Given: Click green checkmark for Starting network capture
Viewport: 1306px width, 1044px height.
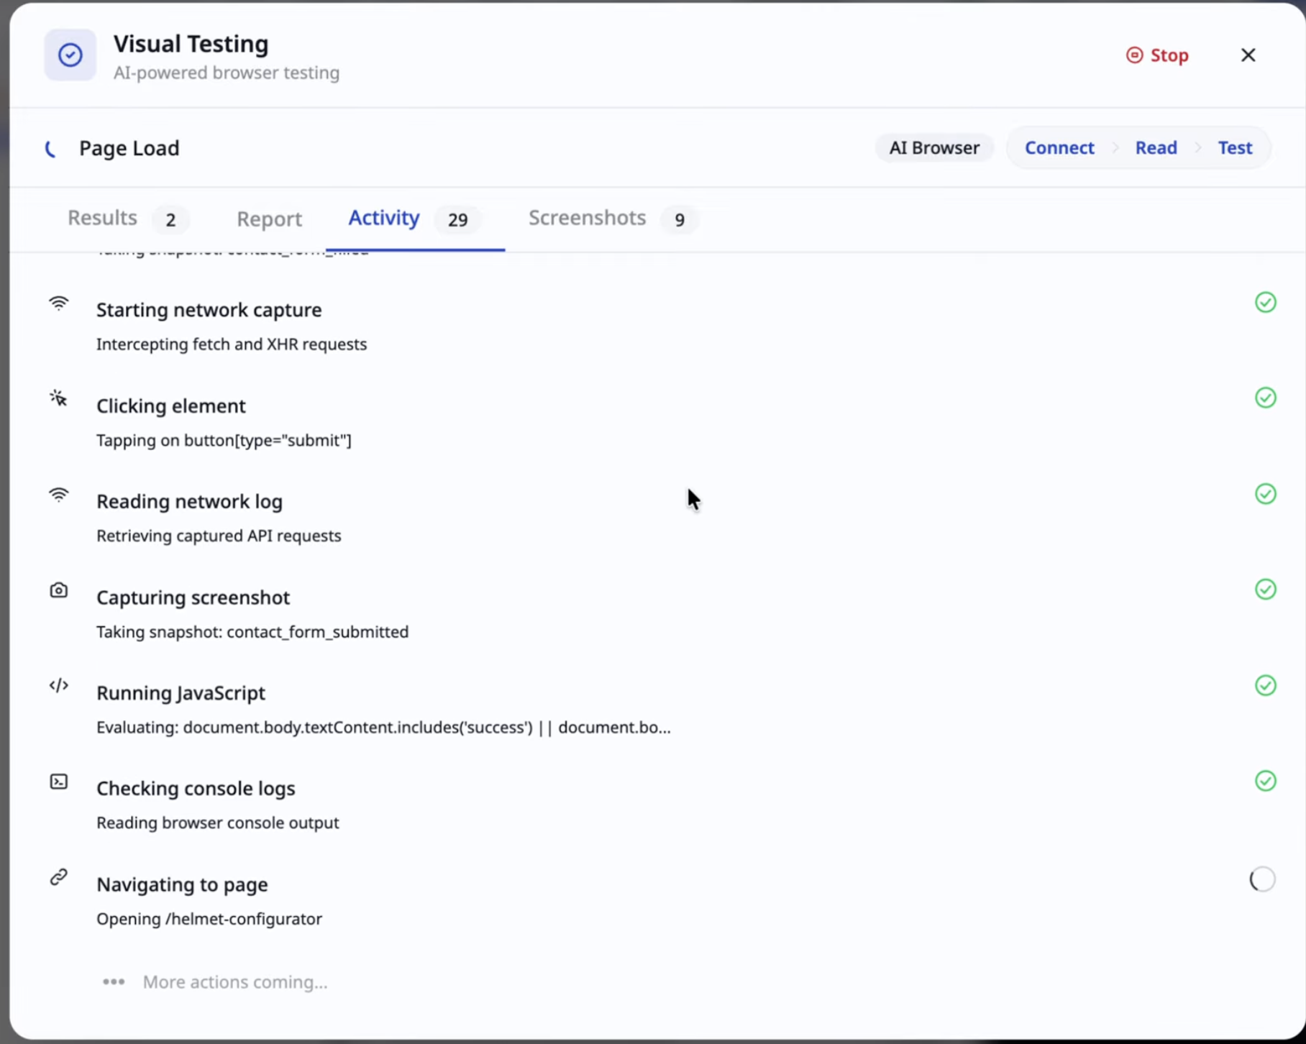Looking at the screenshot, I should (1265, 303).
